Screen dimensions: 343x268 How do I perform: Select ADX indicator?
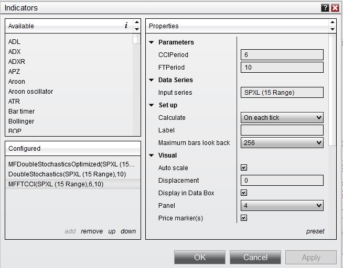point(15,52)
